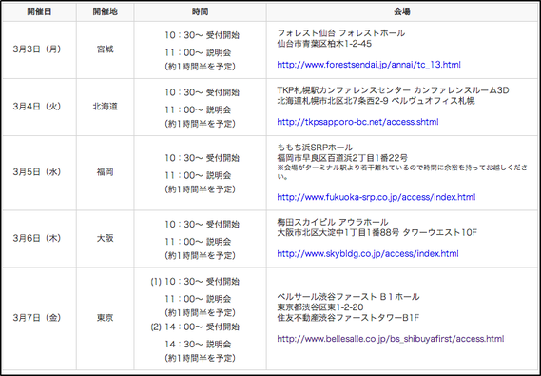Open the forestsendai.jp venue link
This screenshot has height=376, width=541.
click(x=369, y=65)
